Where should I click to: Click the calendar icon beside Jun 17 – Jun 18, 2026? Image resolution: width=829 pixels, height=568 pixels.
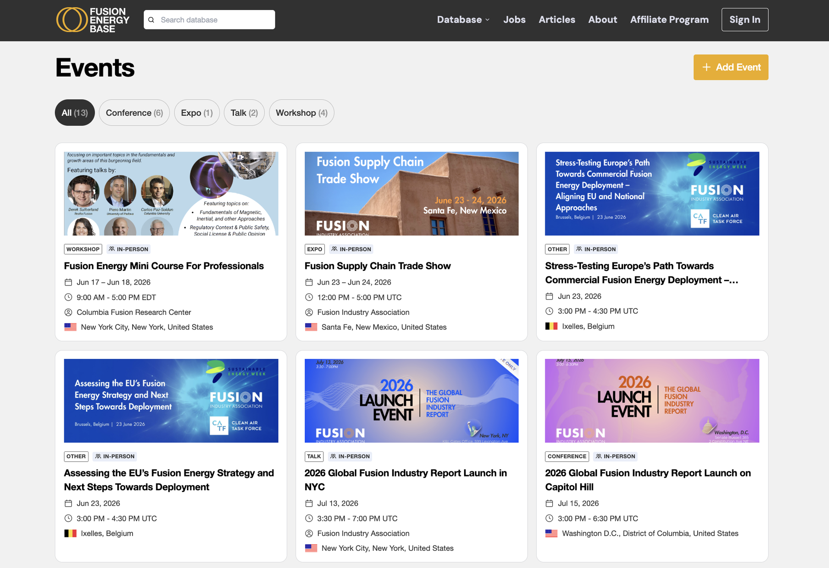(x=68, y=282)
